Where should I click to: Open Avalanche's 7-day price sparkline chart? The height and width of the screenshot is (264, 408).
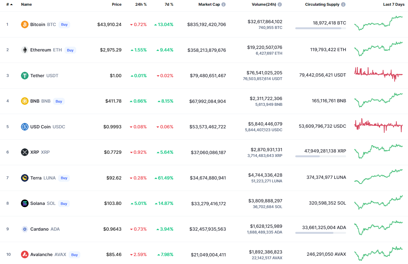click(378, 253)
